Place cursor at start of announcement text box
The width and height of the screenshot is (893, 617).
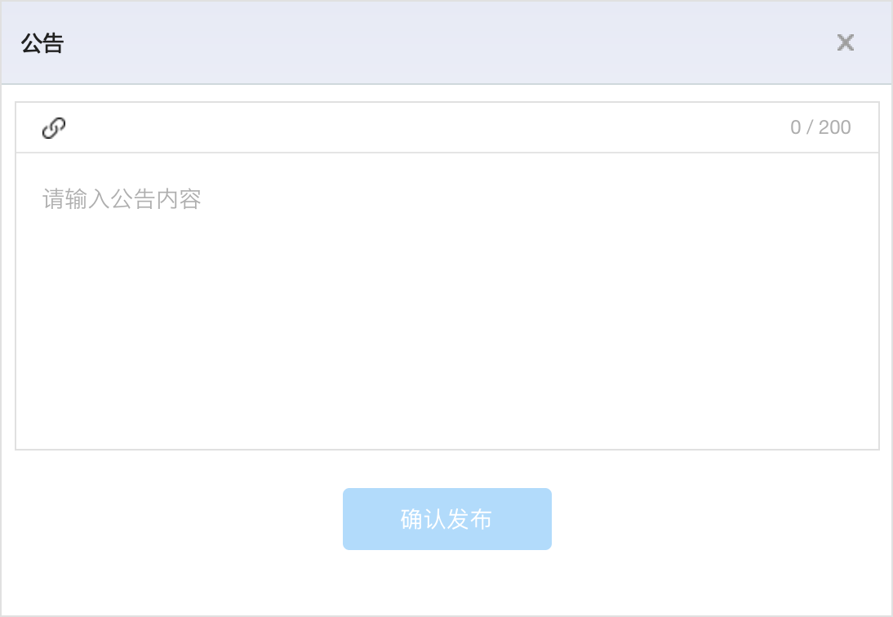tap(43, 199)
